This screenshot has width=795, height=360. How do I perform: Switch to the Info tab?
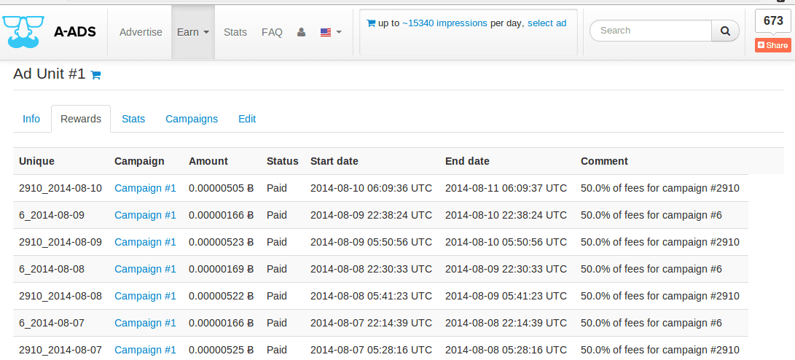pyautogui.click(x=31, y=119)
